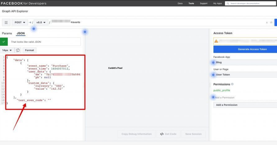Image resolution: width=277 pixels, height=145 pixels.
Task: Open the hamburger menu beside POST
Action: pyautogui.click(x=6, y=22)
